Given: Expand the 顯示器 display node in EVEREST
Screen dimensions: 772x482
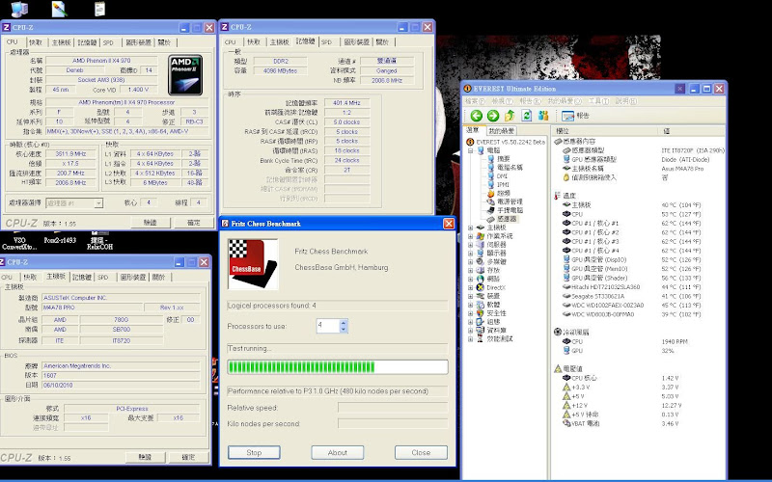Looking at the screenshot, I should pyautogui.click(x=470, y=254).
